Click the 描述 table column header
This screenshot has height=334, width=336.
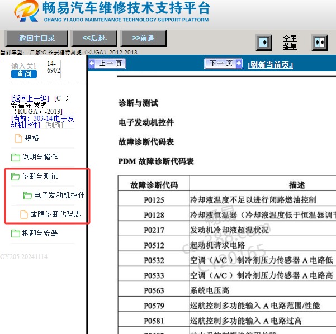[x=297, y=185]
